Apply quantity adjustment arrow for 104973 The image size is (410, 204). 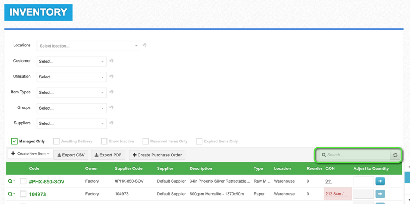tap(380, 194)
